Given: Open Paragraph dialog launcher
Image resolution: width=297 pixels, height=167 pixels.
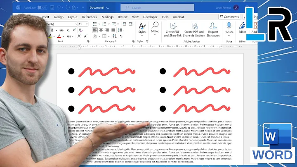Looking at the screenshot, I should pyautogui.click(x=133, y=41).
